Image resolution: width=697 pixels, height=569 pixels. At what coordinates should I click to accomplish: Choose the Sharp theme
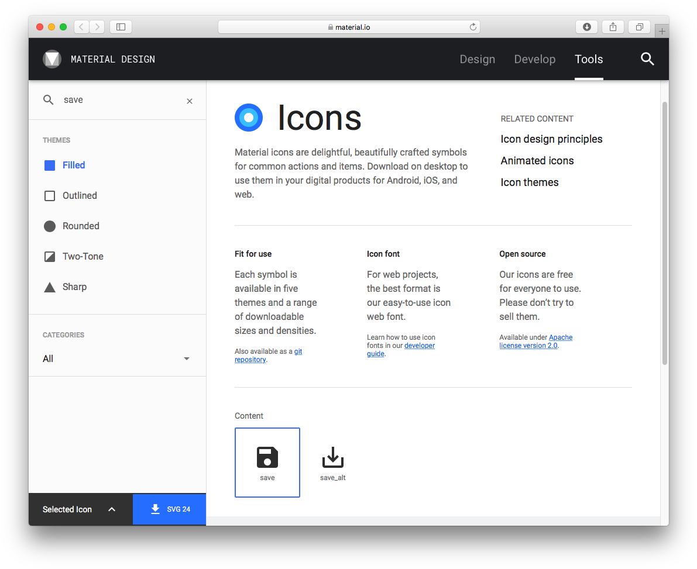(66, 287)
